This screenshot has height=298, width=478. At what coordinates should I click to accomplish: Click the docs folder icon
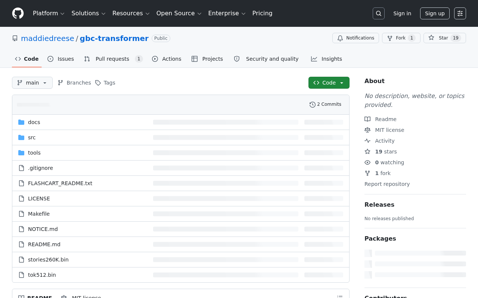pos(21,122)
